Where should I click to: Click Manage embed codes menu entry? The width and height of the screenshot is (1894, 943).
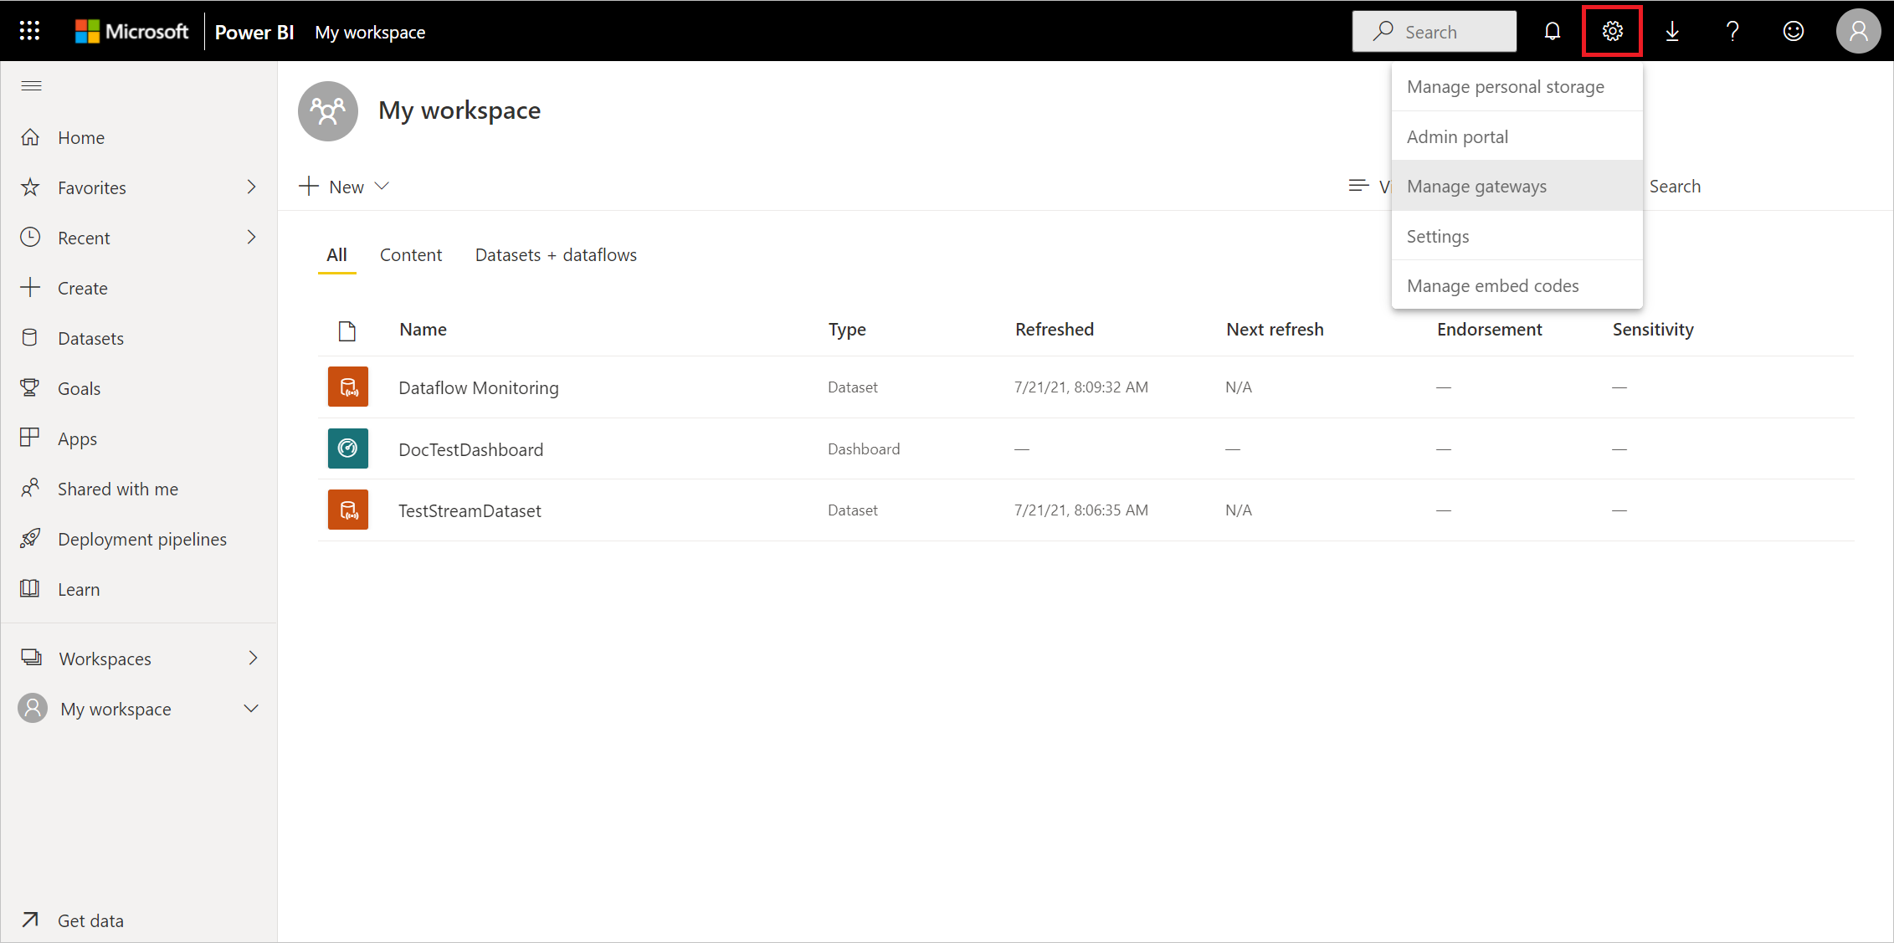[1492, 285]
